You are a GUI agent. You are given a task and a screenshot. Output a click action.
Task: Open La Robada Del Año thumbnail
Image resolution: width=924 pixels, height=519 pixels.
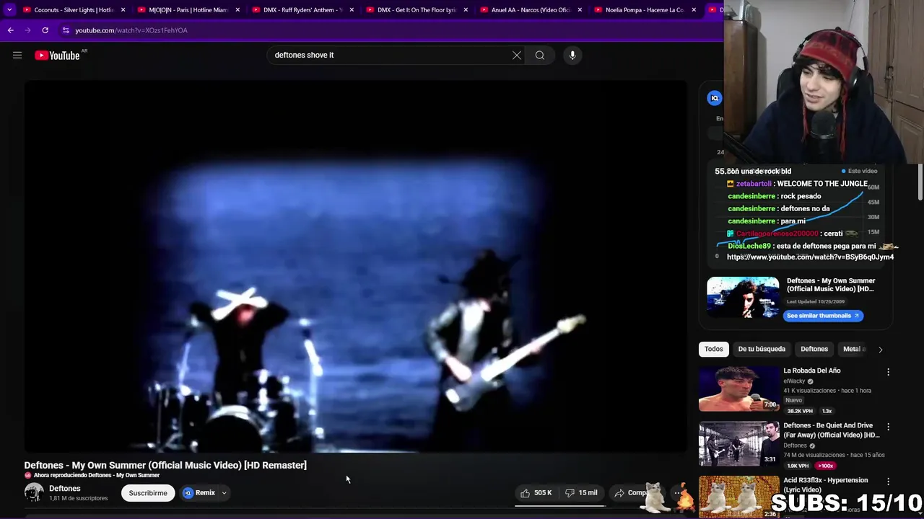point(739,389)
